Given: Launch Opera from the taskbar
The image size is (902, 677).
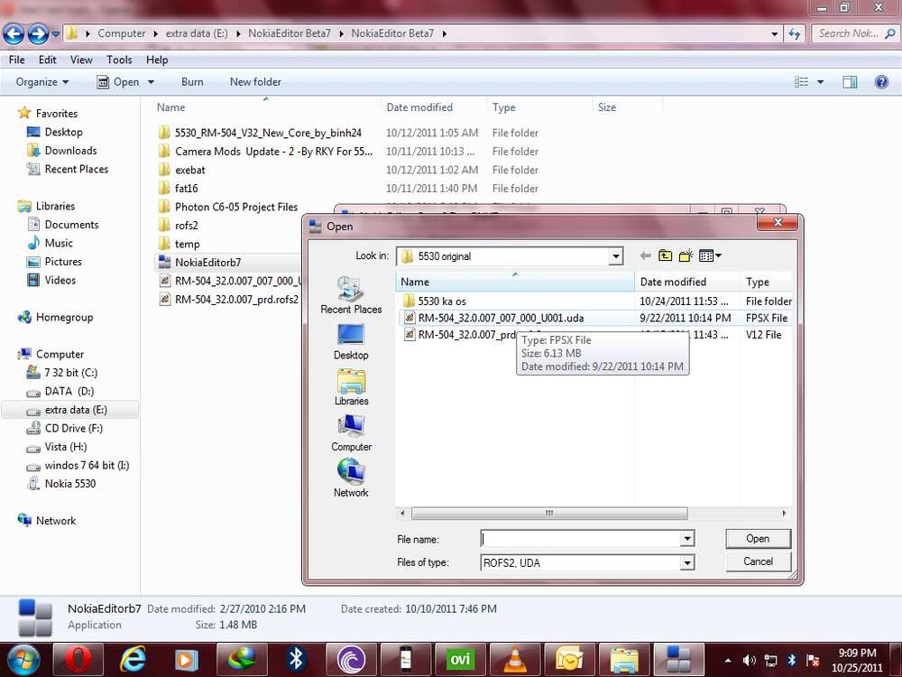Looking at the screenshot, I should click(78, 659).
